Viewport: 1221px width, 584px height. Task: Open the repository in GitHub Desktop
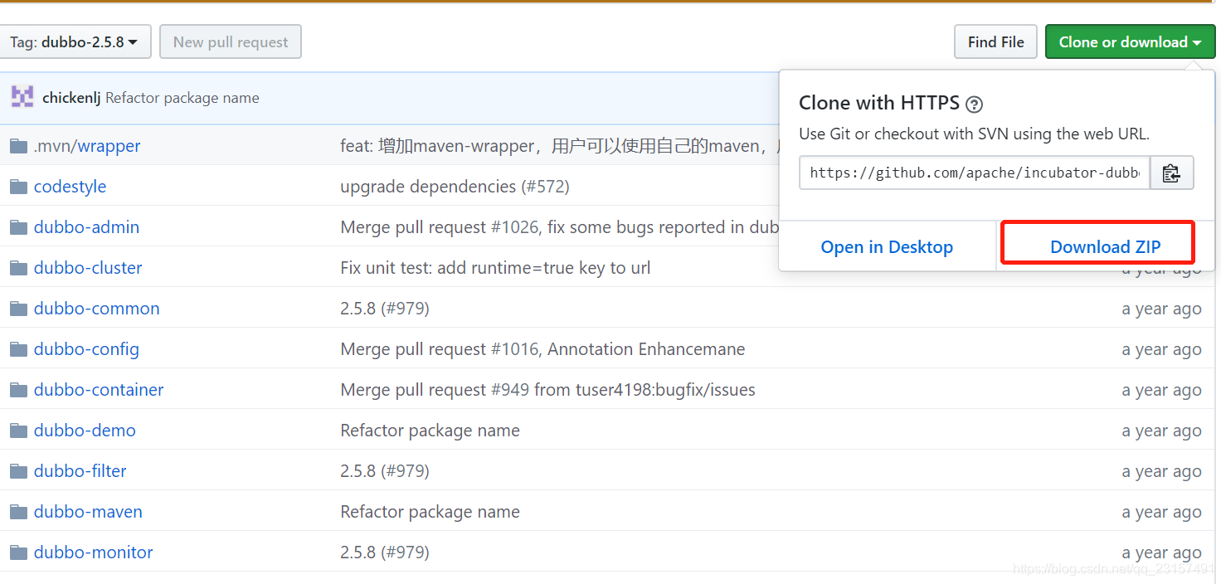pos(887,246)
